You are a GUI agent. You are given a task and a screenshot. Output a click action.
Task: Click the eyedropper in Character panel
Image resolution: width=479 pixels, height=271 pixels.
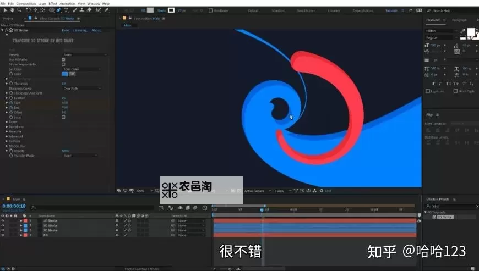tap(463, 31)
